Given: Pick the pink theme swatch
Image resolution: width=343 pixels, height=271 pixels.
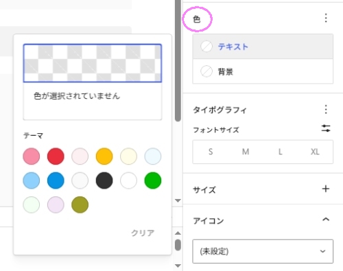Looking at the screenshot, I should pyautogui.click(x=32, y=156).
